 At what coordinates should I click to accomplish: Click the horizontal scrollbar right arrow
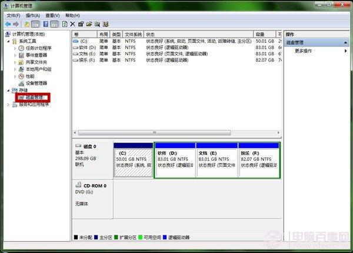point(278,133)
